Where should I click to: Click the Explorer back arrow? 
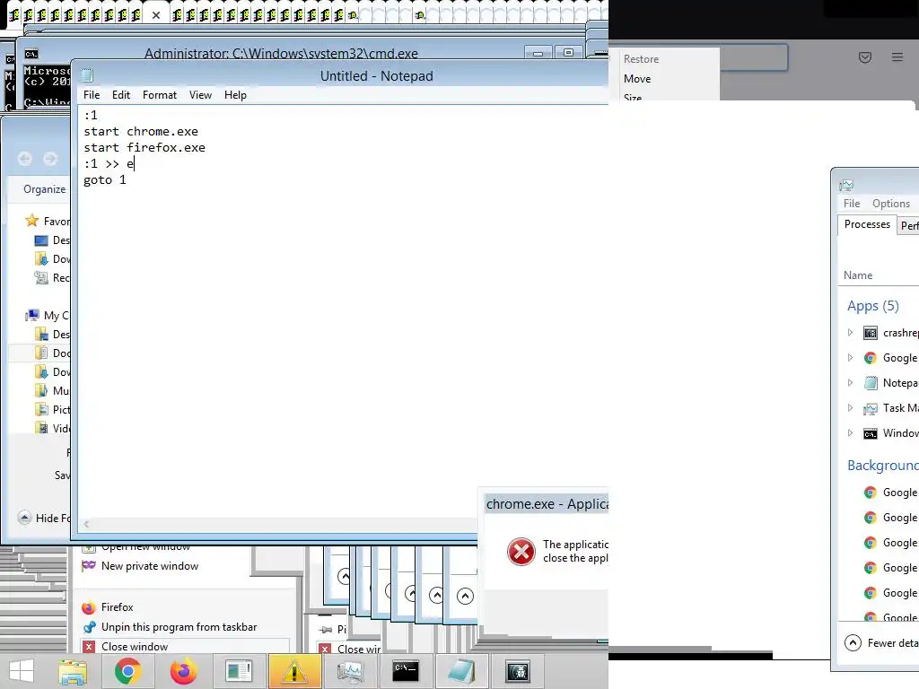[24, 158]
